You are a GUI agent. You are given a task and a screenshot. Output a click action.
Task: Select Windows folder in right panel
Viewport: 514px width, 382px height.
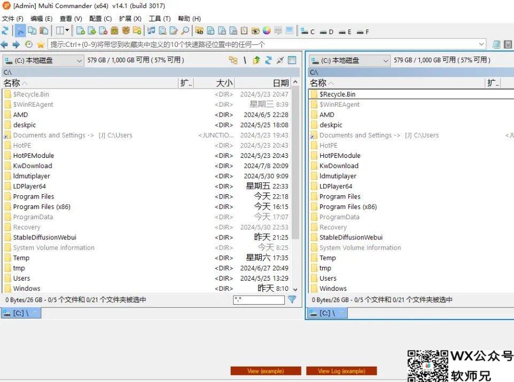click(x=411, y=289)
